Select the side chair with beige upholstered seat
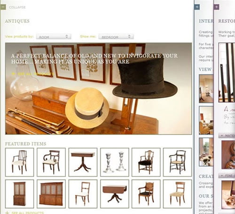 coord(178,194)
